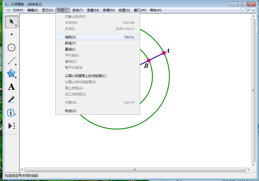Select the Text tool labeled A
Screen dimensions: 259x181
click(11, 87)
